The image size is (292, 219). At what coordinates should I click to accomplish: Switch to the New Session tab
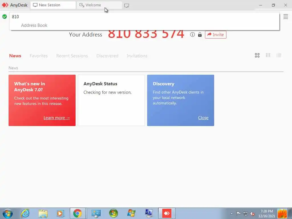(53, 5)
